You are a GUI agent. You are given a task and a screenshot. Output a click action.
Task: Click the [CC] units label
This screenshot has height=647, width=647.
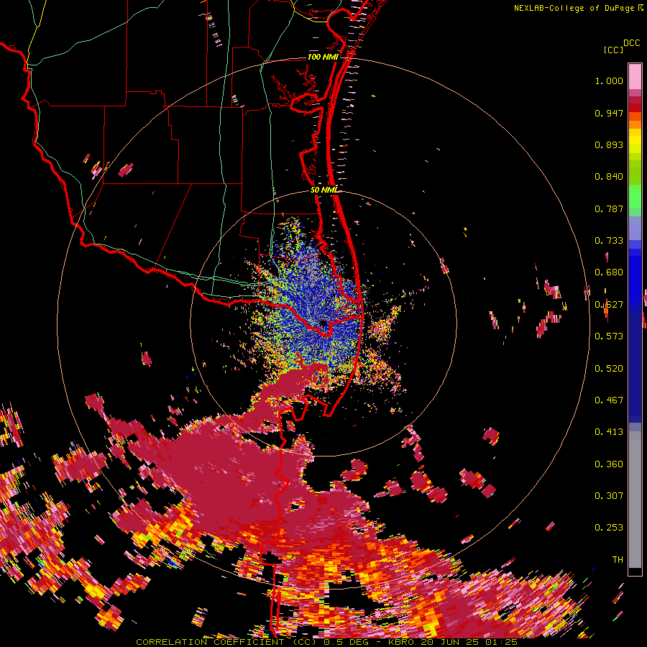(614, 50)
